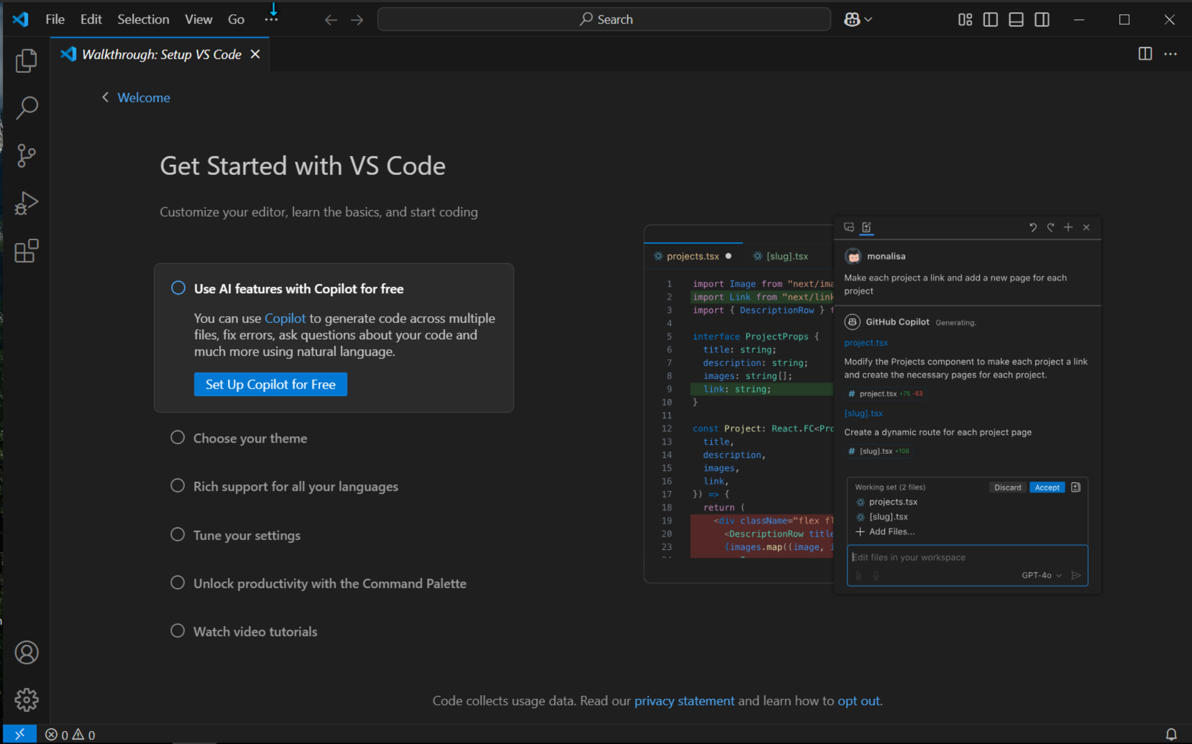
Task: Open the Explorer view in activity bar
Action: tap(26, 61)
